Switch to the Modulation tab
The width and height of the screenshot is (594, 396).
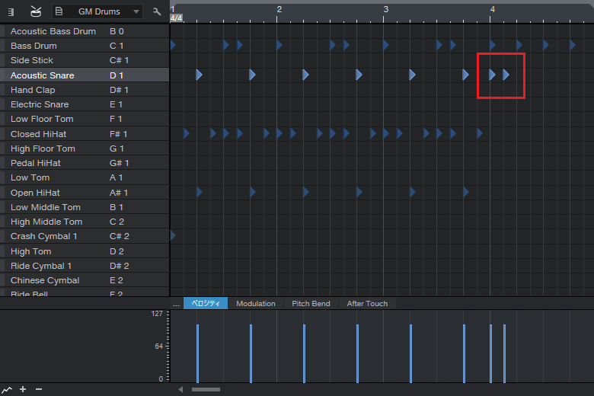(255, 303)
